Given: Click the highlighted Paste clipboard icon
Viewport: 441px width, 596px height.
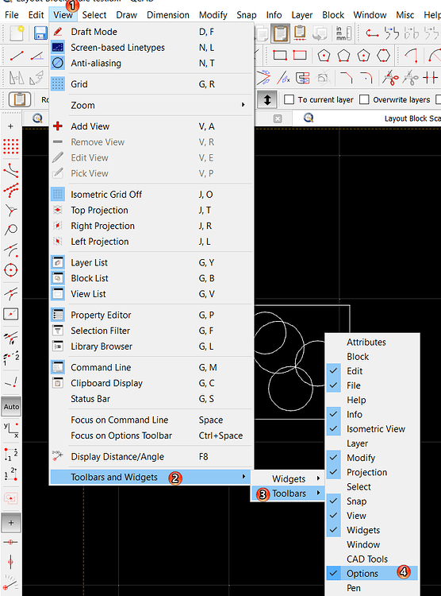Looking at the screenshot, I should [x=281, y=33].
